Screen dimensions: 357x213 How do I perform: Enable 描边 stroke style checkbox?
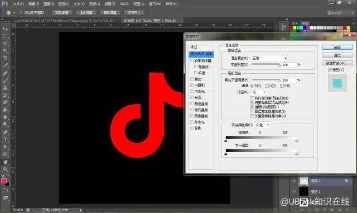click(192, 79)
